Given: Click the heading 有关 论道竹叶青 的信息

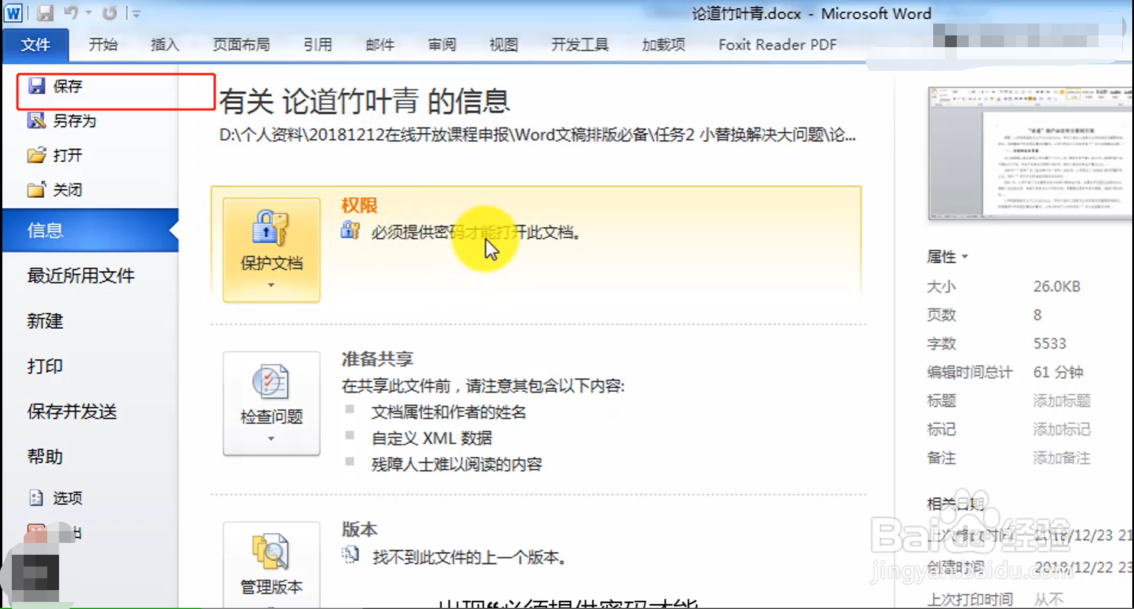Looking at the screenshot, I should click(364, 101).
